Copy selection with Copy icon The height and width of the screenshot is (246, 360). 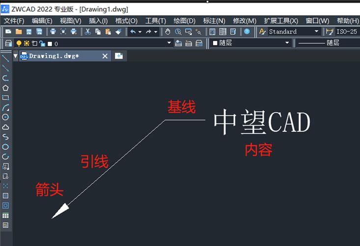coord(98,31)
